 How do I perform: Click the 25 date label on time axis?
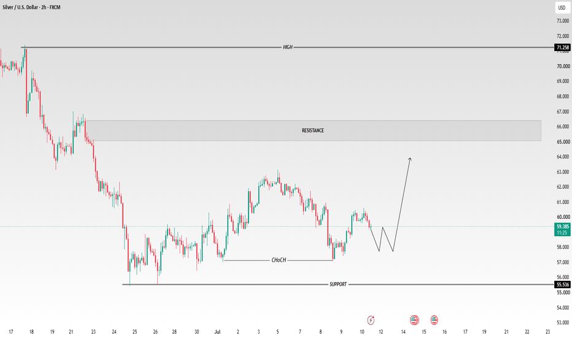click(x=134, y=332)
